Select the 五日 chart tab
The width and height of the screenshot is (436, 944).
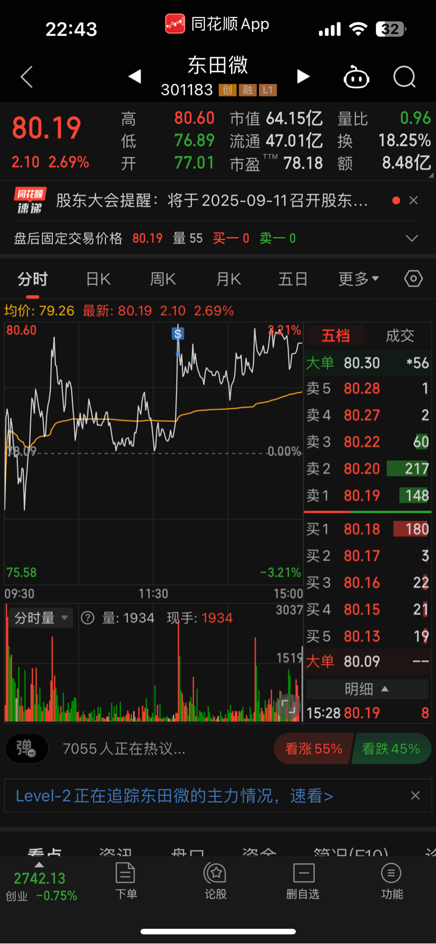(x=293, y=279)
